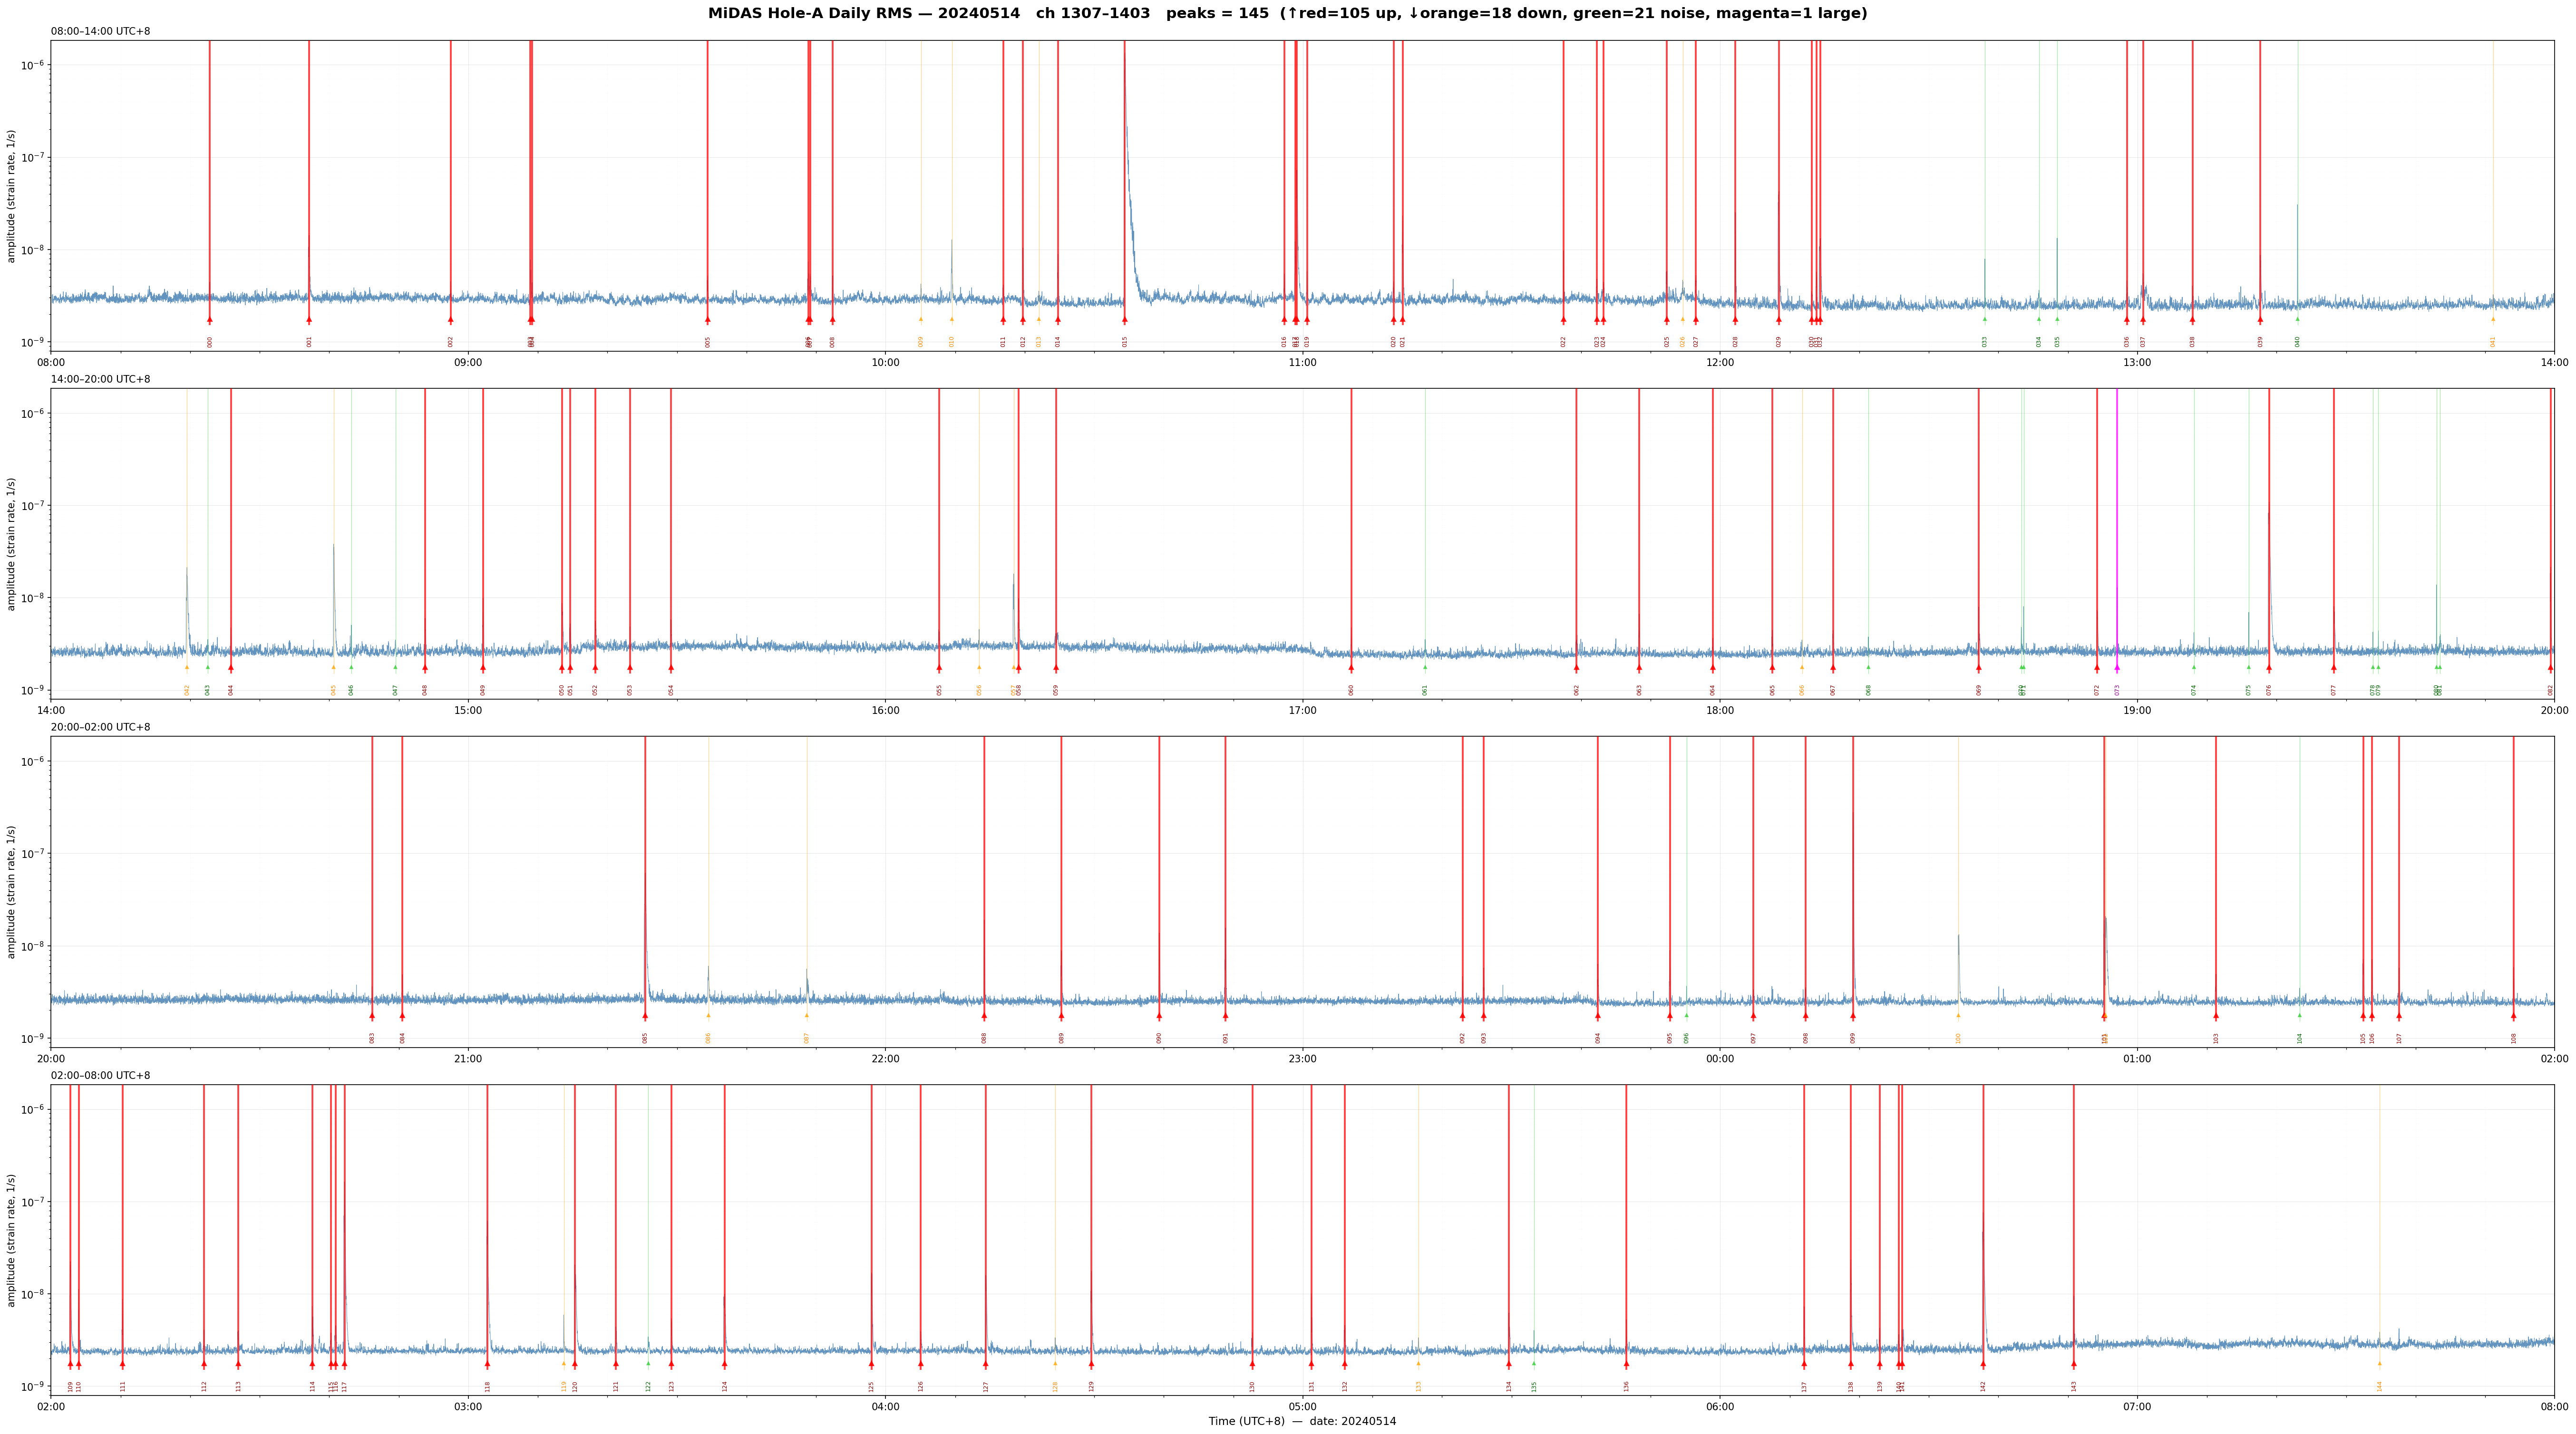Image resolution: width=2576 pixels, height=1434 pixels.
Task: Click peak label 130
Action: (x=1252, y=1386)
